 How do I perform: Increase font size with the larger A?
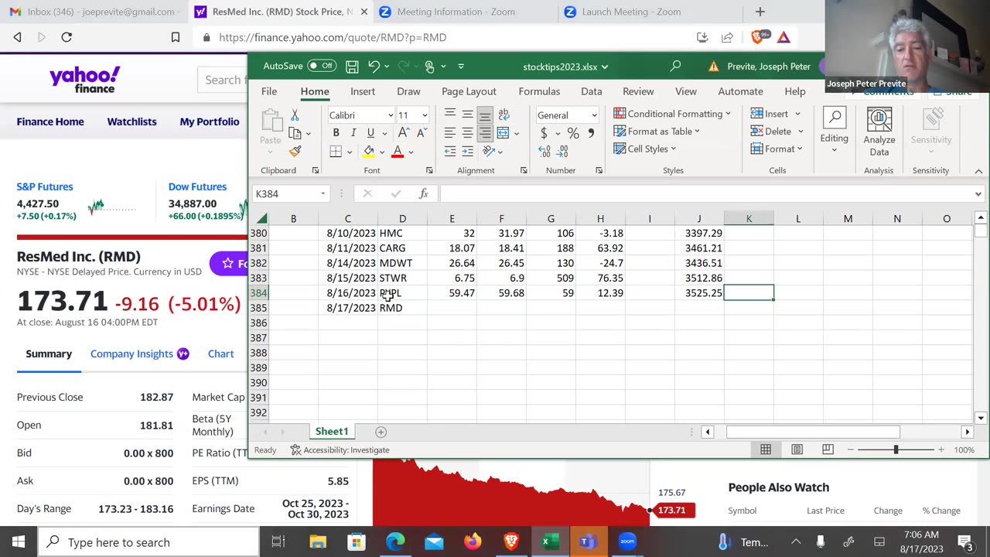403,133
